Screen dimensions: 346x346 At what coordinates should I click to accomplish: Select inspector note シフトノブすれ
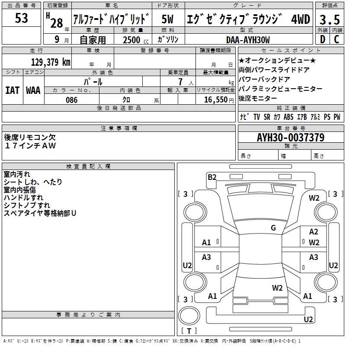coord(27,205)
